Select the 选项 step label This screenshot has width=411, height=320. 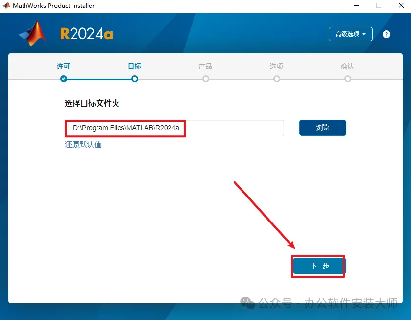276,66
